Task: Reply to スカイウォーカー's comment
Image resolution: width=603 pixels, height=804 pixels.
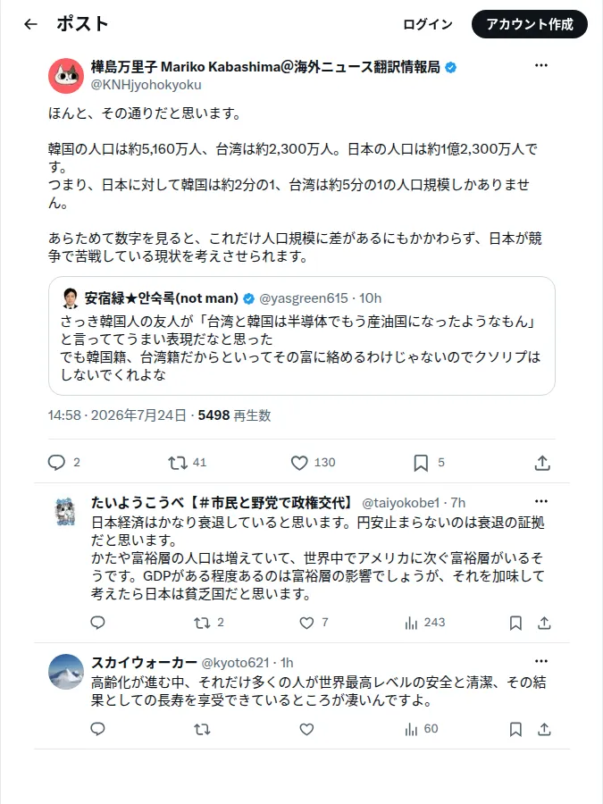Action: 97,729
